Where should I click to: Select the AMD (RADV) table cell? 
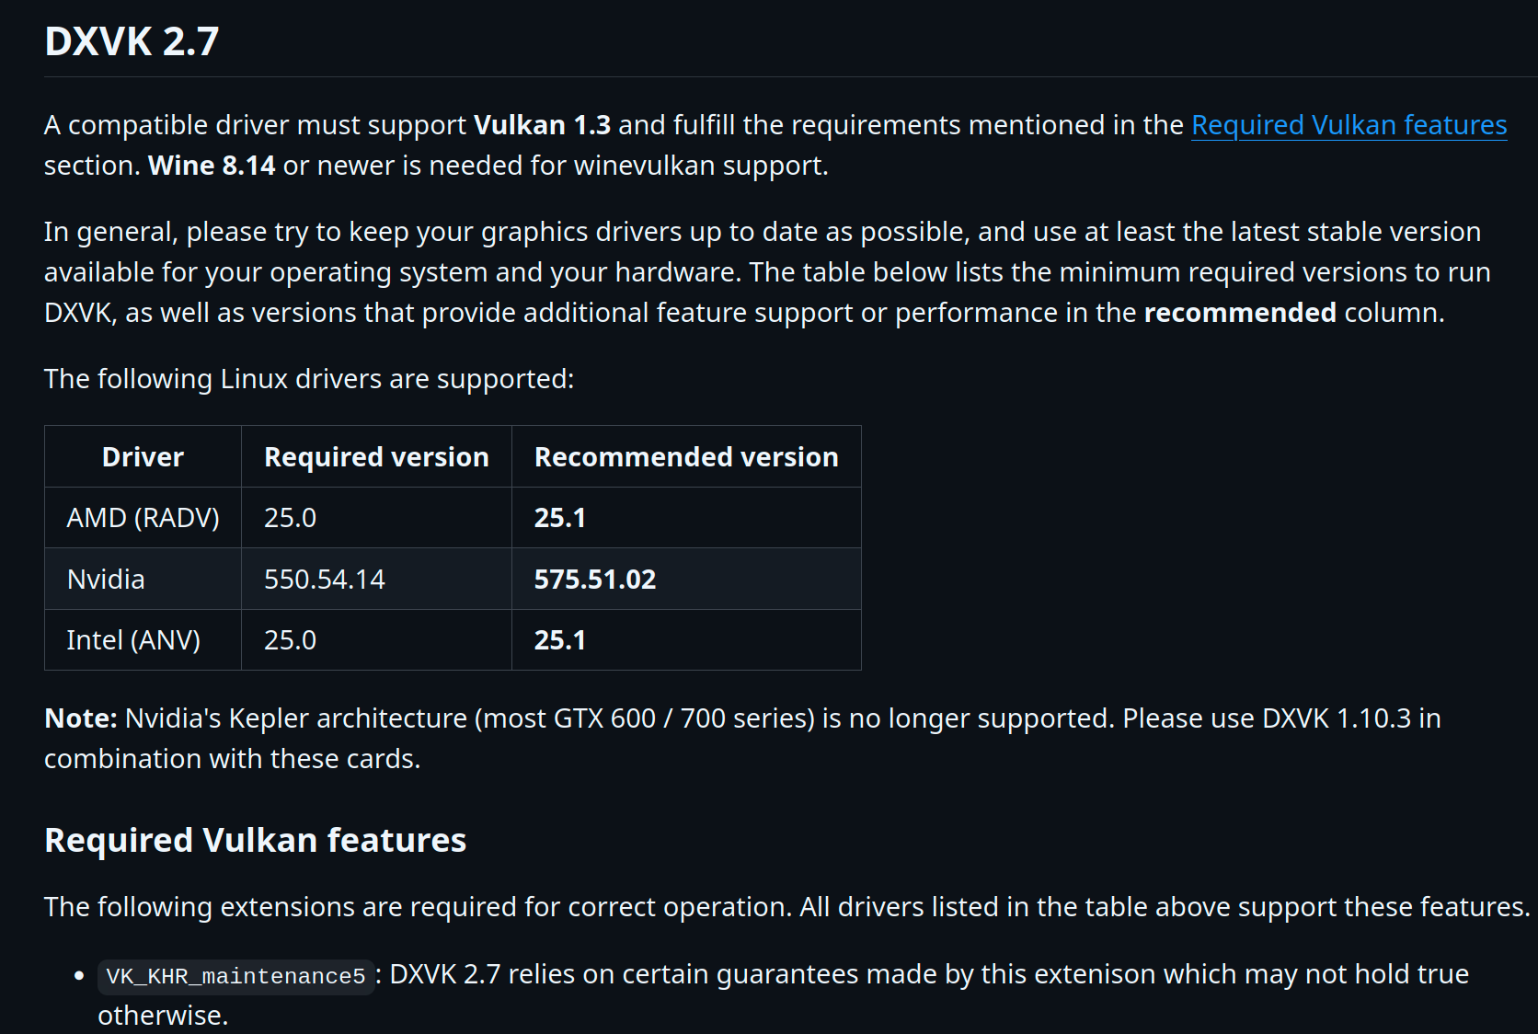coord(143,518)
